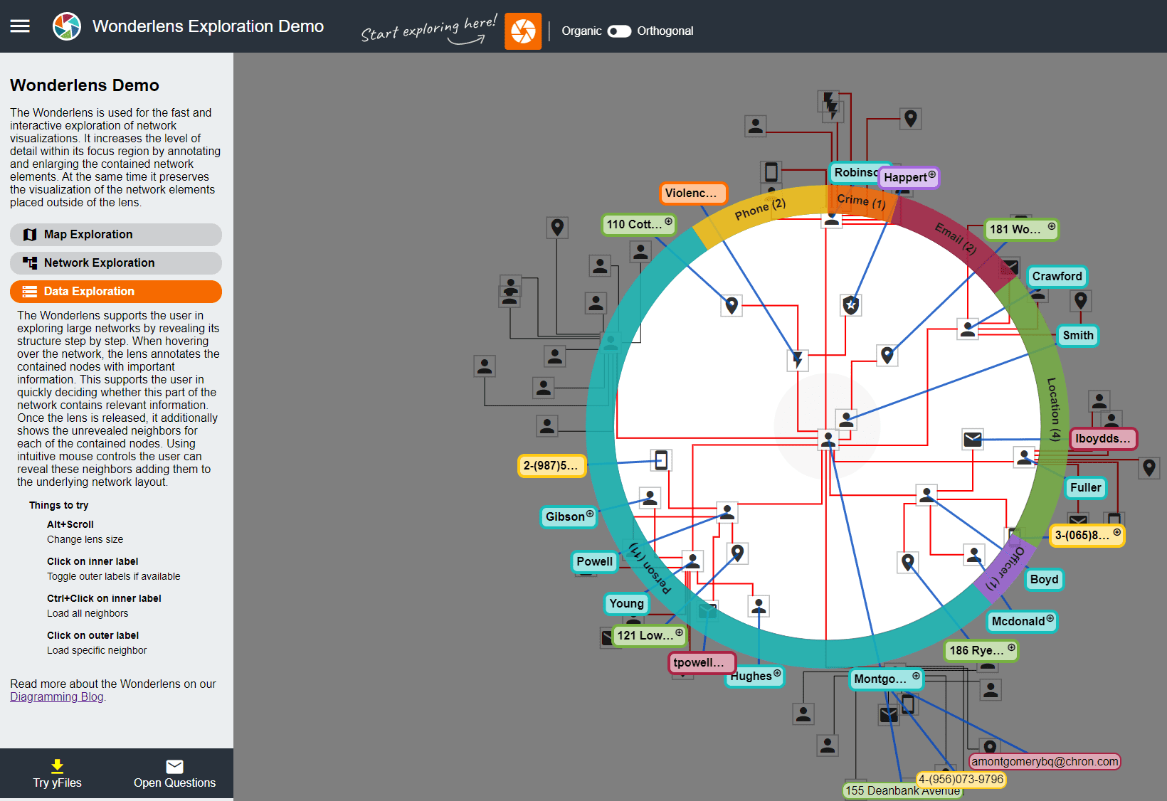This screenshot has height=801, width=1167.
Task: Switch to Map Exploration section
Action: [115, 234]
